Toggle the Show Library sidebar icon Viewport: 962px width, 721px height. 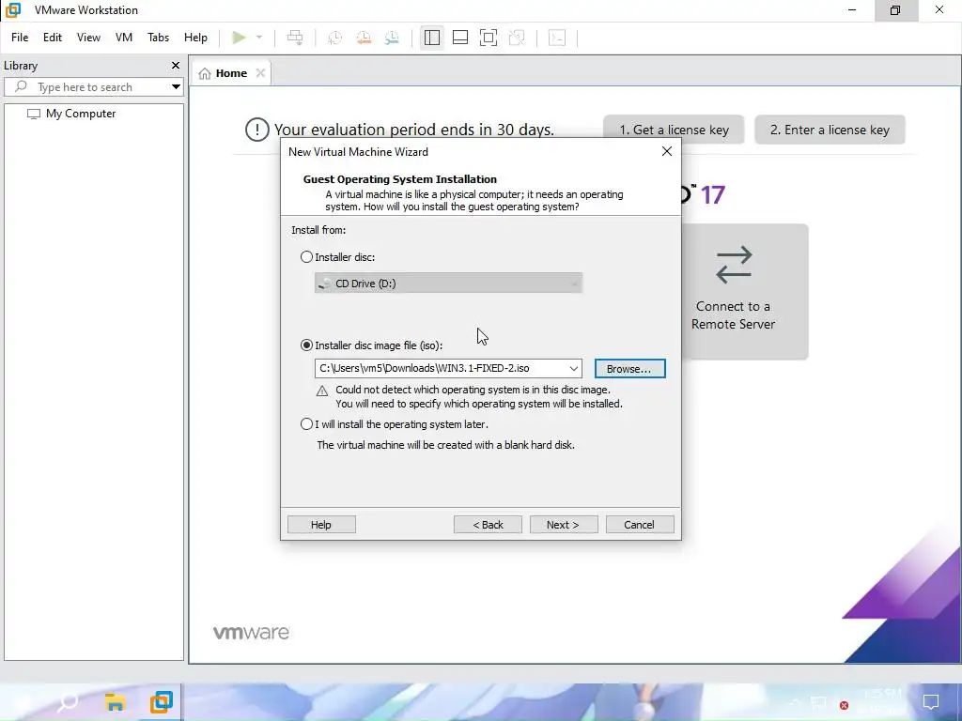coord(432,38)
